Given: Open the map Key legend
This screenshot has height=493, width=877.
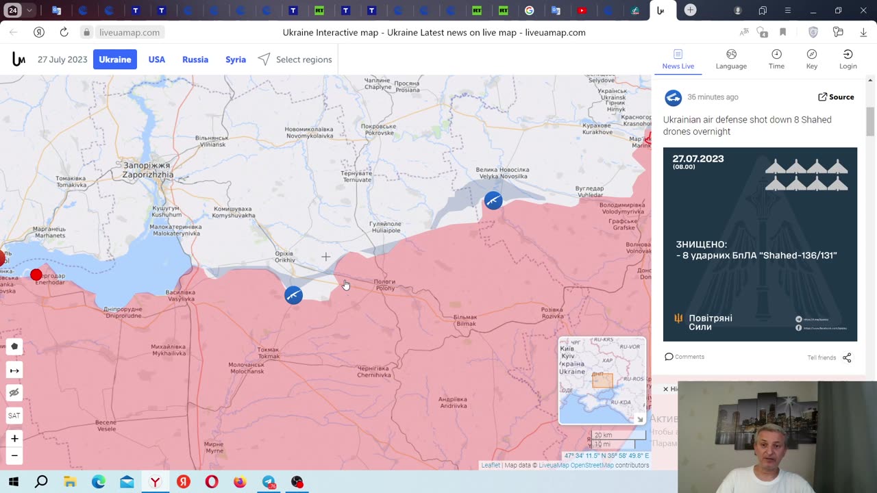Looking at the screenshot, I should pos(812,60).
